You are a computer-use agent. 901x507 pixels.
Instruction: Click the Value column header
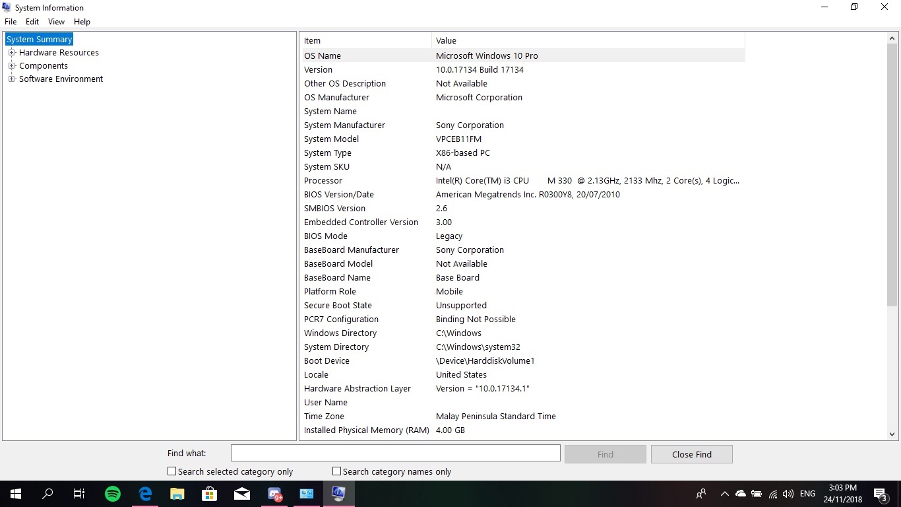tap(588, 41)
